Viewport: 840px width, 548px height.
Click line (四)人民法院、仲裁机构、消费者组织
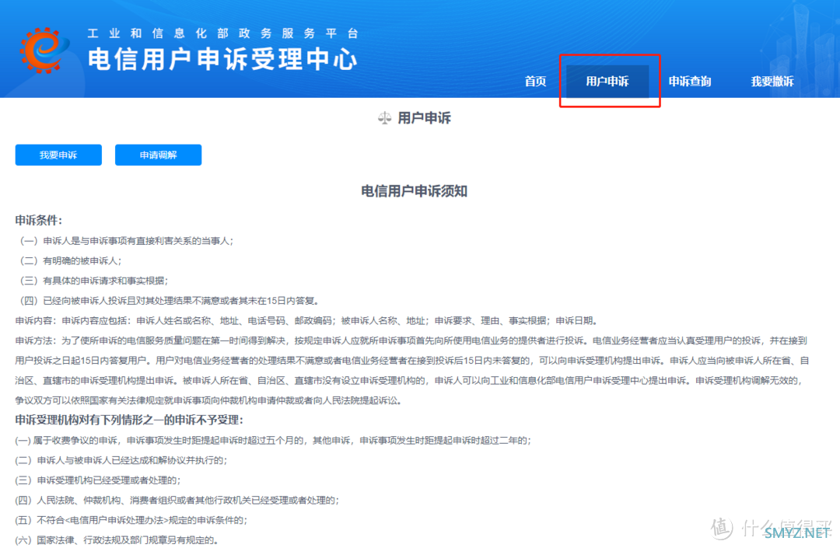177,501
